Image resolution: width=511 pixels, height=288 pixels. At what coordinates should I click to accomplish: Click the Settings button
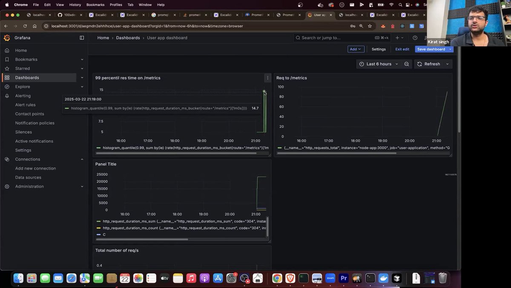(x=379, y=49)
